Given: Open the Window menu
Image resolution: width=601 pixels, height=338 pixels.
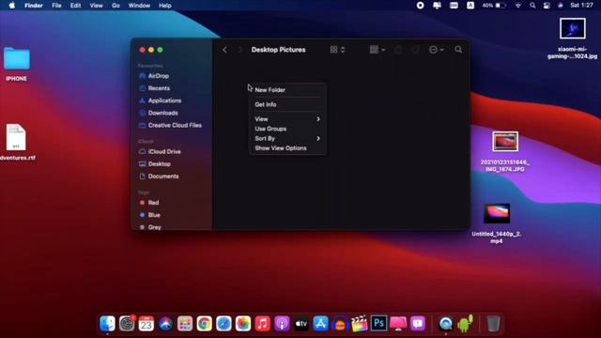Looking at the screenshot, I should click(x=139, y=6).
